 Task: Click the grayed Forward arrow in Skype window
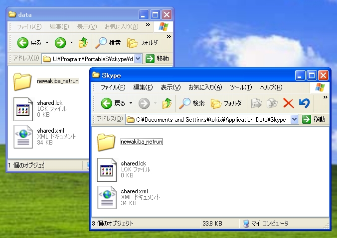(x=144, y=103)
